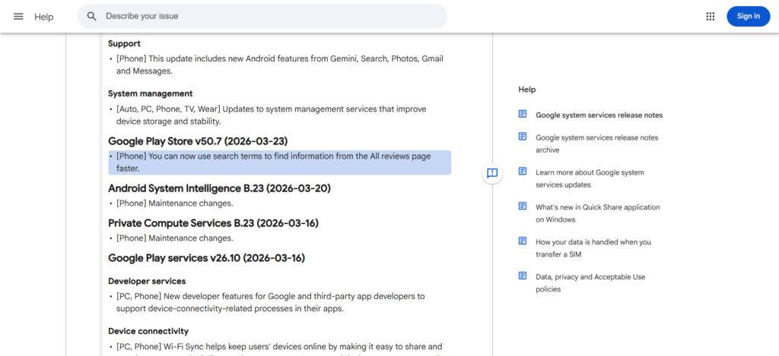Click Private Compute Services B.23 heading
779x356 pixels.
[213, 223]
